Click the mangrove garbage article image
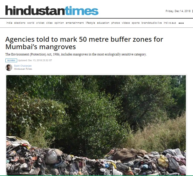The height and width of the screenshot is (176, 193). [x=96, y=125]
